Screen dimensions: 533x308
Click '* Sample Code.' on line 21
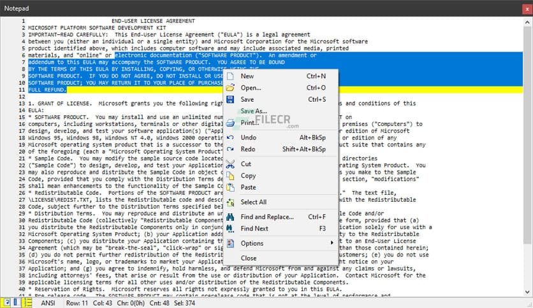[50, 158]
